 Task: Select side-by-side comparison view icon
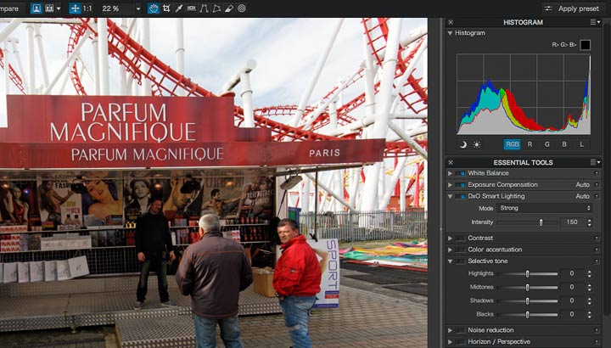point(49,8)
